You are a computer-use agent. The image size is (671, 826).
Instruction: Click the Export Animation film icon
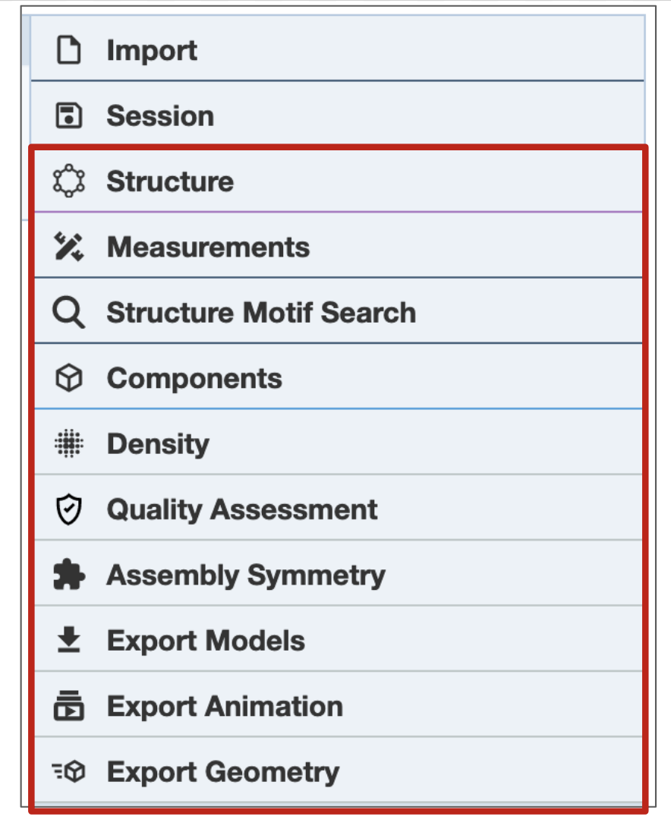(69, 706)
